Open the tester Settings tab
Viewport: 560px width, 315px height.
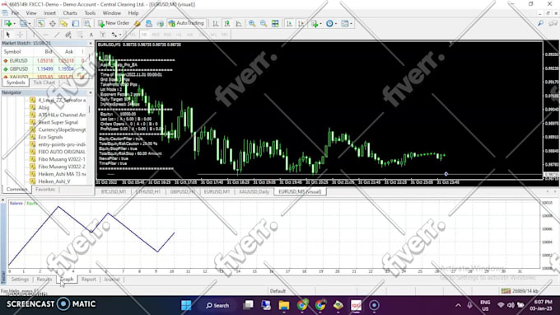(20, 280)
